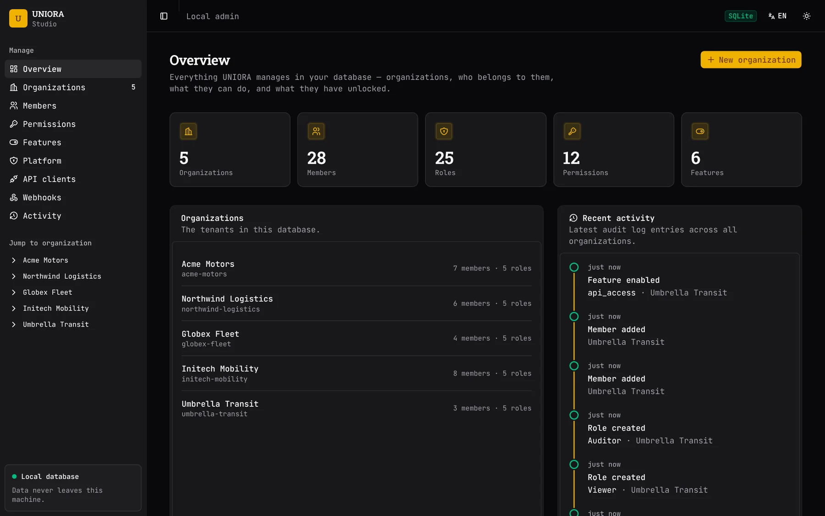Click the 'Auditor' role created entry

point(650,428)
